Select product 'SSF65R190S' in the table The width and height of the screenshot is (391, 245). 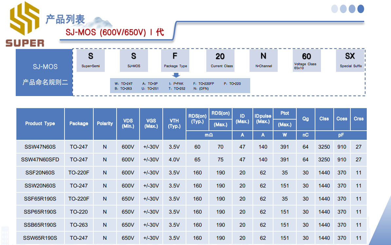tap(40, 199)
